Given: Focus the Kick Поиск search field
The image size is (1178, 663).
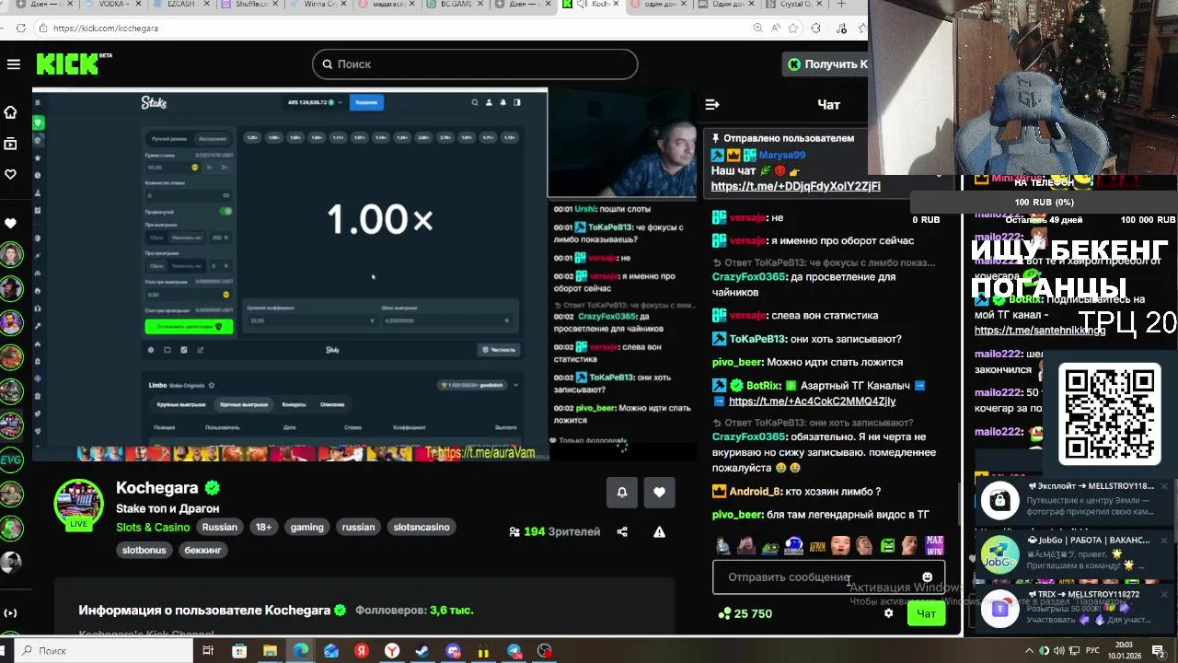Looking at the screenshot, I should [475, 64].
